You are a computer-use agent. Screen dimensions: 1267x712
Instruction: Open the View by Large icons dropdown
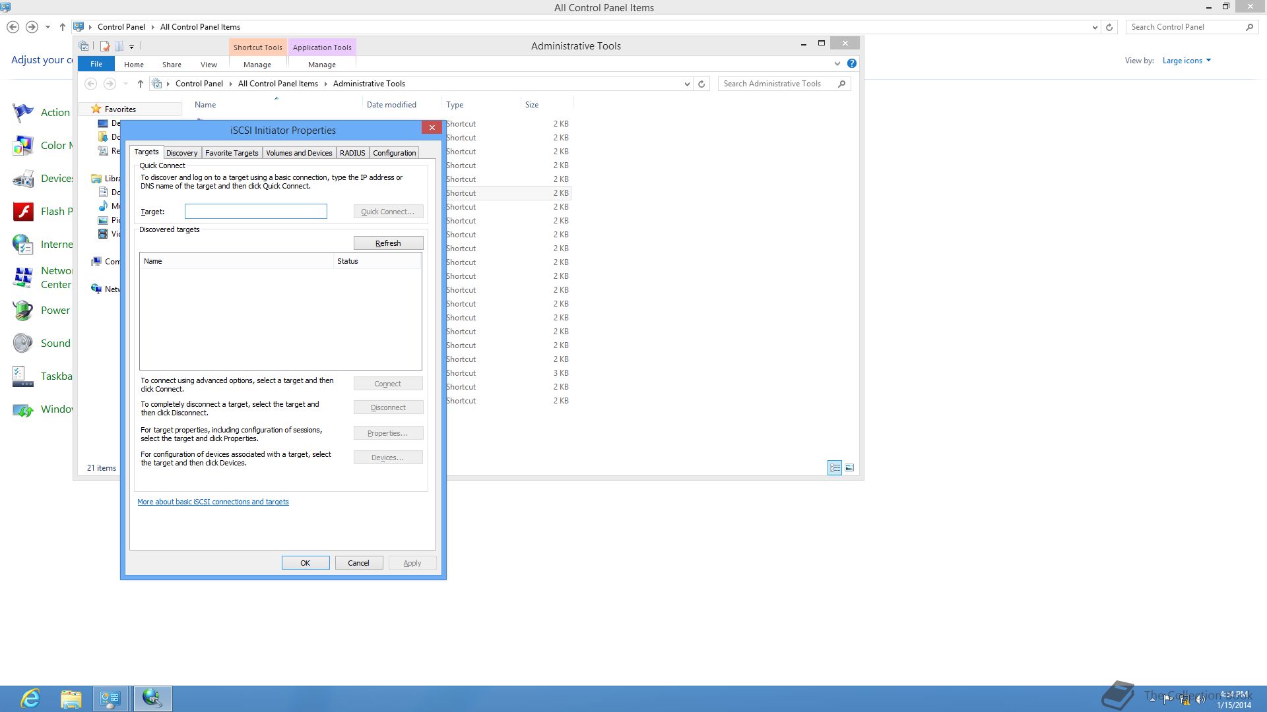(1186, 61)
